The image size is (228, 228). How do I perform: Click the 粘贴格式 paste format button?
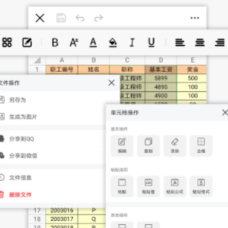coord(201,186)
